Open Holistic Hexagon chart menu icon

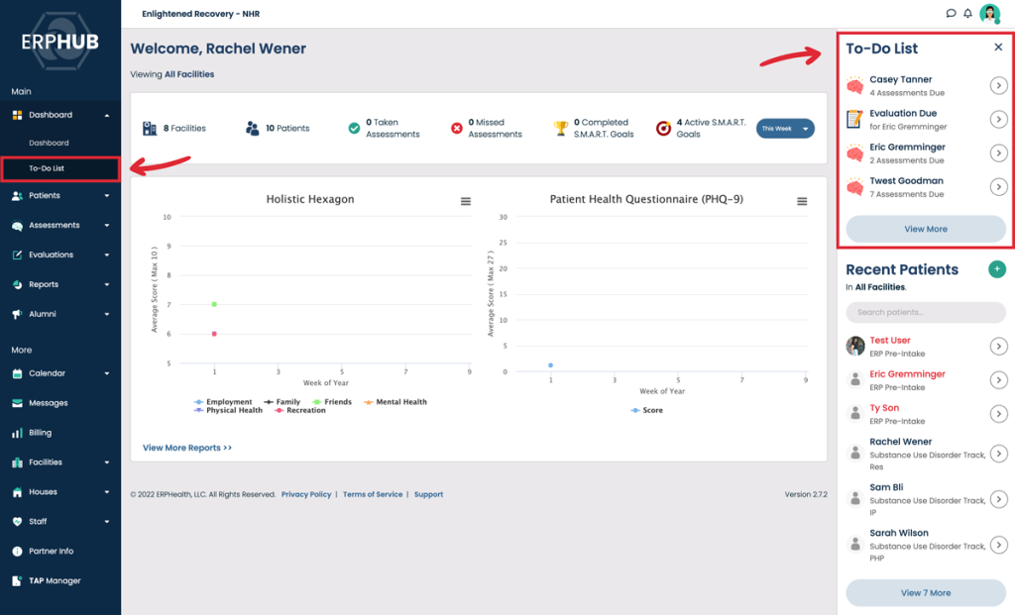click(x=466, y=201)
